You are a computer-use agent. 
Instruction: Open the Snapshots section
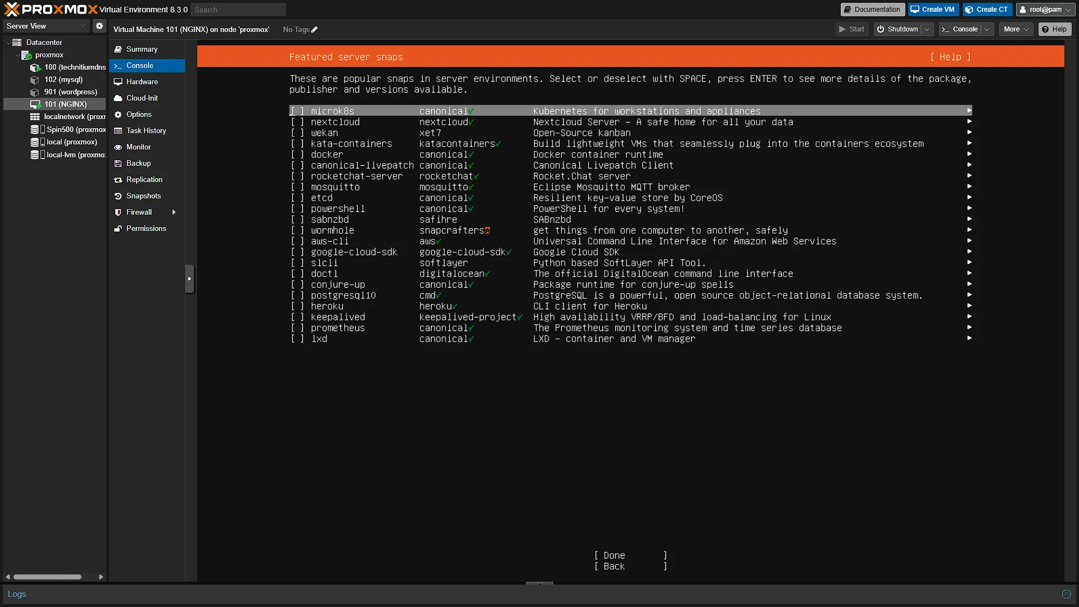click(147, 196)
